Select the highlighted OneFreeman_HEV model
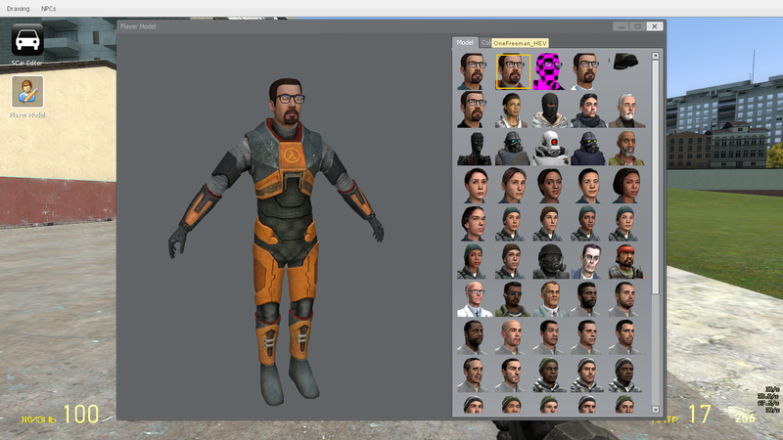The width and height of the screenshot is (783, 440). tap(513, 71)
